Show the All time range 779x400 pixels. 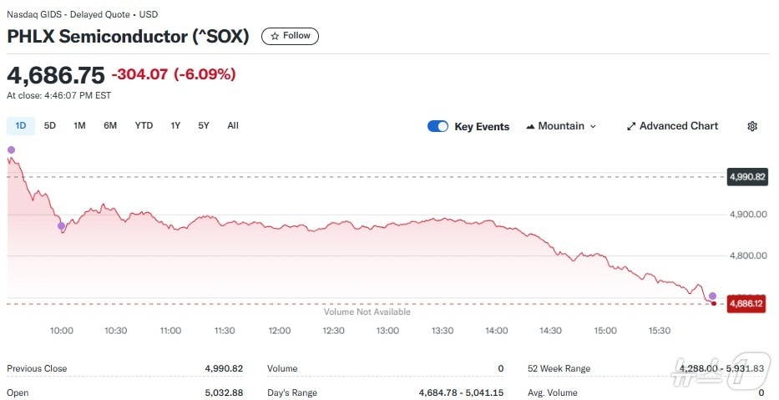coord(233,125)
